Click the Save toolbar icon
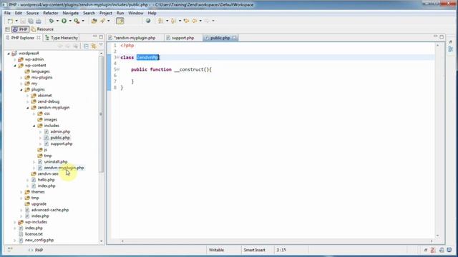 point(23,21)
